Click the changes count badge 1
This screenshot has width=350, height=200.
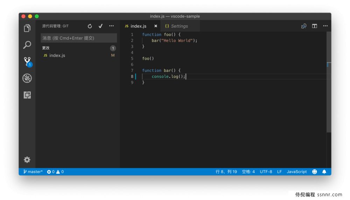coord(113,48)
